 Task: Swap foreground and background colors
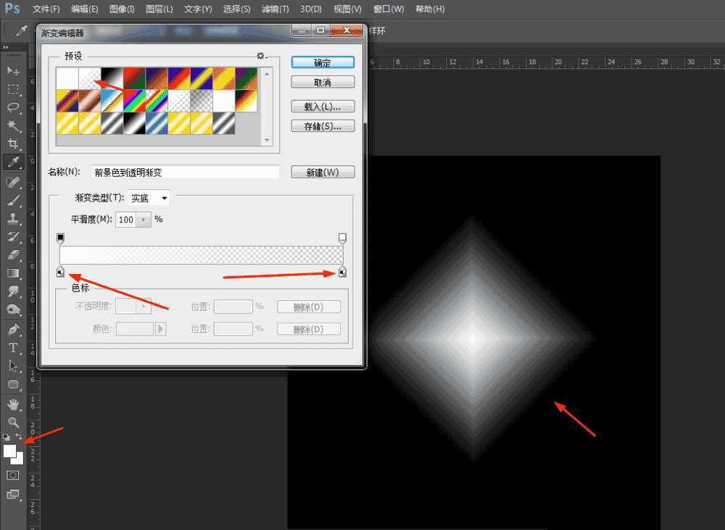click(19, 436)
